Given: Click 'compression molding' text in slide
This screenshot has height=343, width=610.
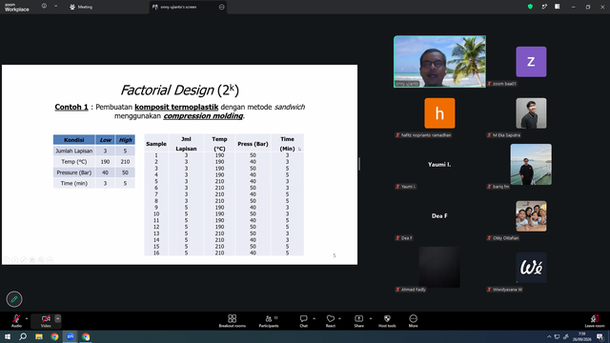Looking at the screenshot, I should 203,116.
